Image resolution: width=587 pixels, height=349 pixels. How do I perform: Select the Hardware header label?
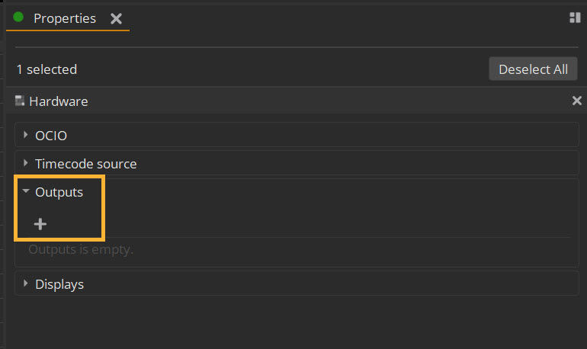pyautogui.click(x=59, y=101)
